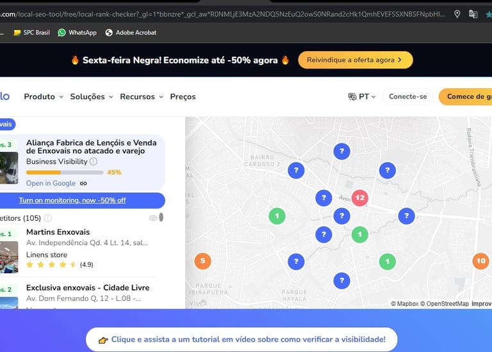
Task: Click the orange 5 map marker
Action: [202, 260]
